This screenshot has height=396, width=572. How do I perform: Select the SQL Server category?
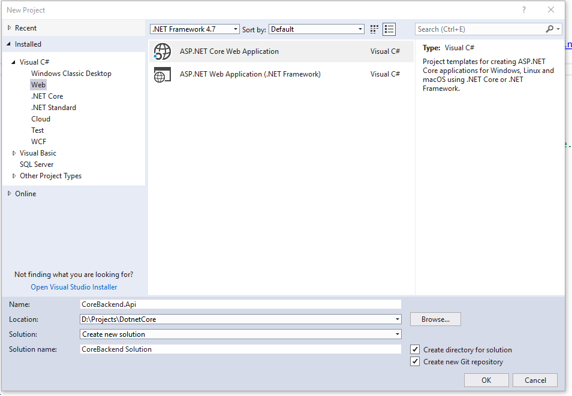[x=37, y=165]
